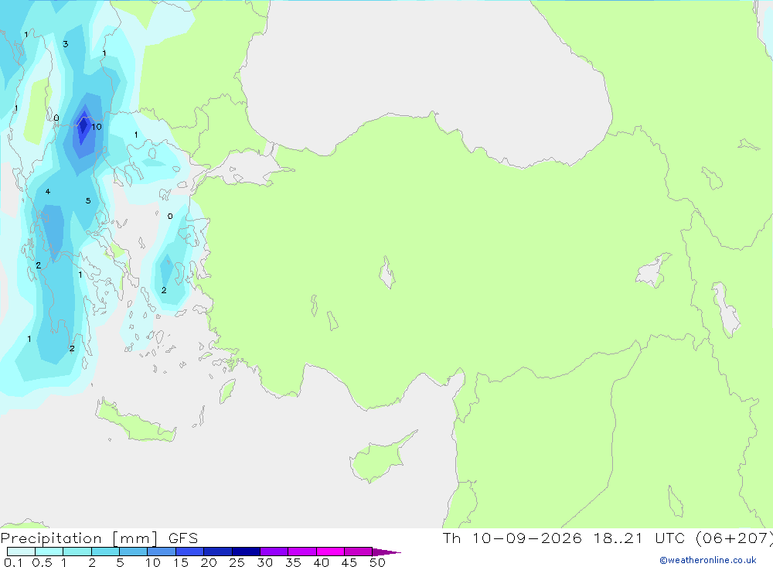Click the island of Cyprus on the map
The width and height of the screenshot is (773, 567).
[380, 458]
